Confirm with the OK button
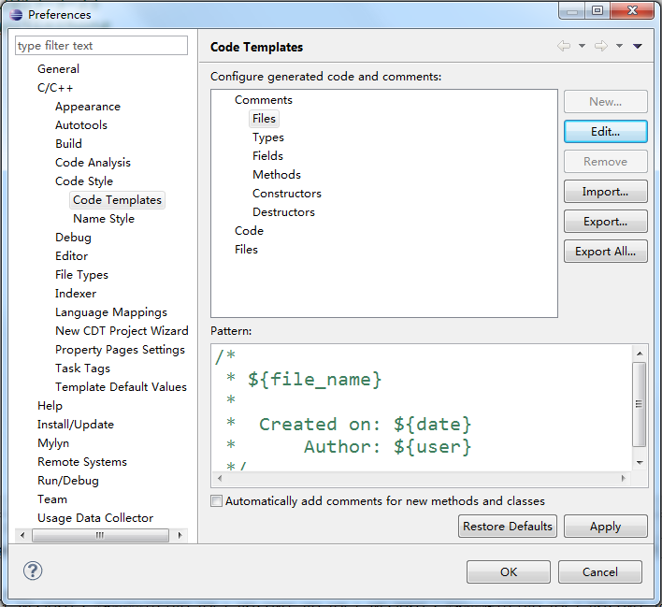Screen dimensions: 662x607 pos(509,572)
